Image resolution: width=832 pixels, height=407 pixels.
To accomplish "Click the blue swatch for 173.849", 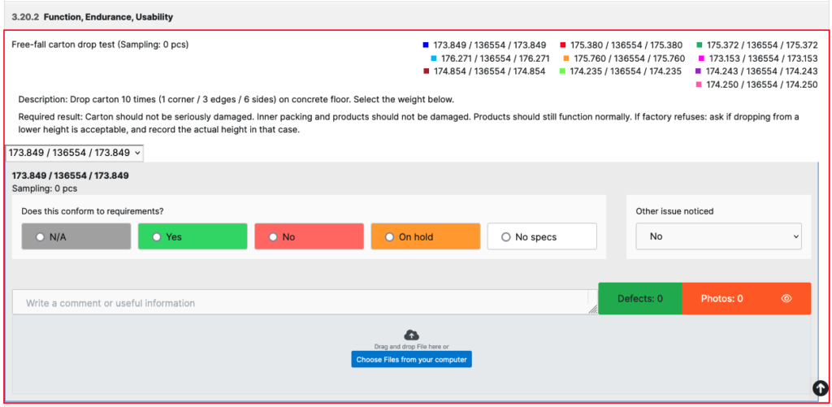I will pos(426,45).
